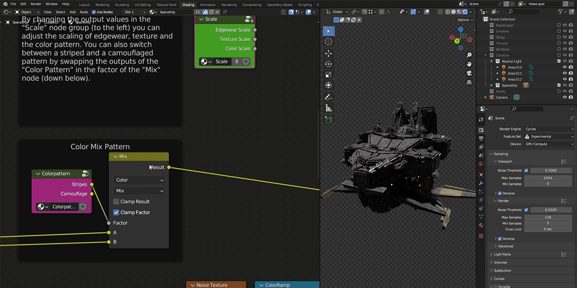This screenshot has width=577, height=288.
Task: Select the Select Box tool in viewport
Action: point(328,31)
